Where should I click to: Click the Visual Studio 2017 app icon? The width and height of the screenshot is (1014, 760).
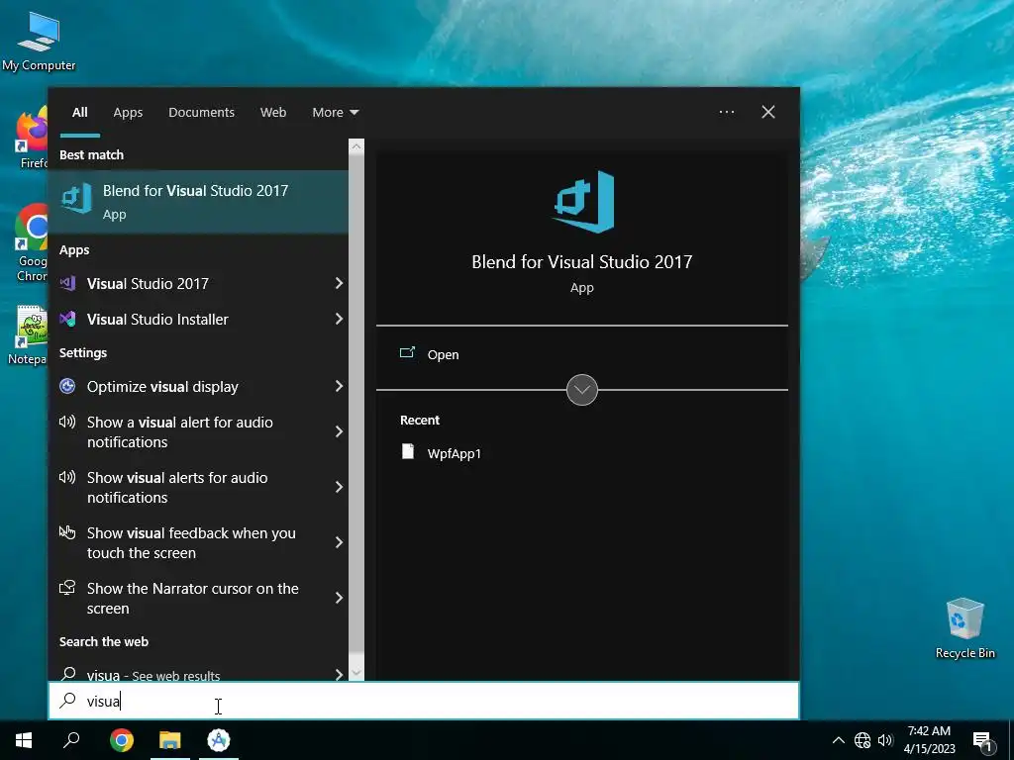[68, 283]
